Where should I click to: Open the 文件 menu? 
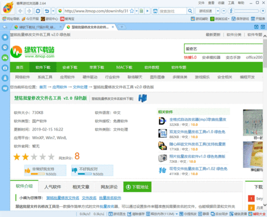(x=201, y=3)
